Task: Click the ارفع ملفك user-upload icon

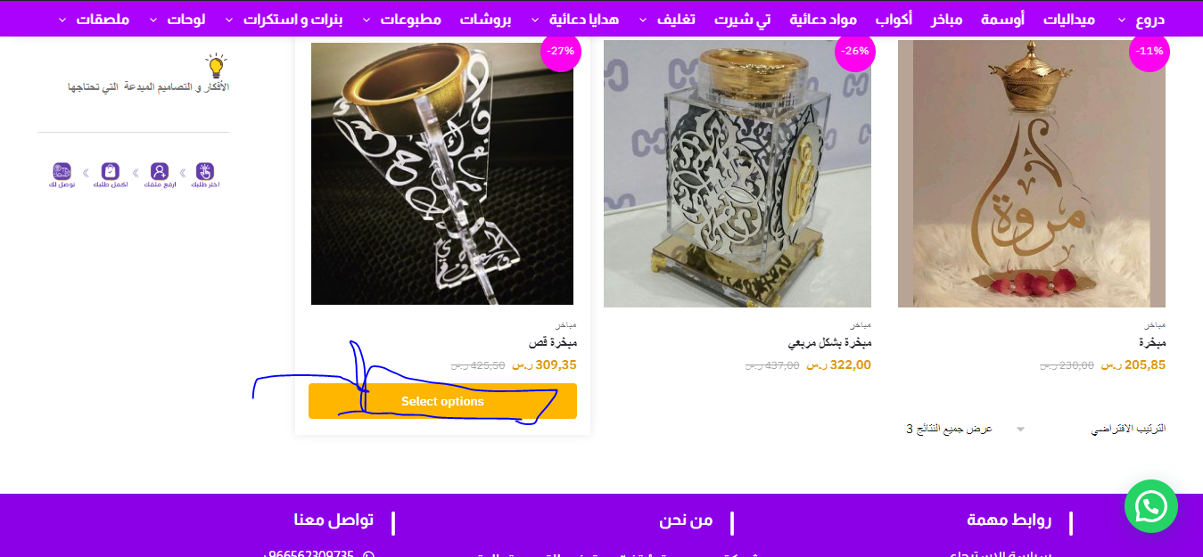Action: click(x=160, y=171)
